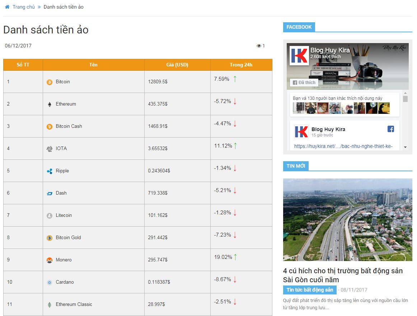Click the Dash logo icon
The image size is (417, 316).
50,194
